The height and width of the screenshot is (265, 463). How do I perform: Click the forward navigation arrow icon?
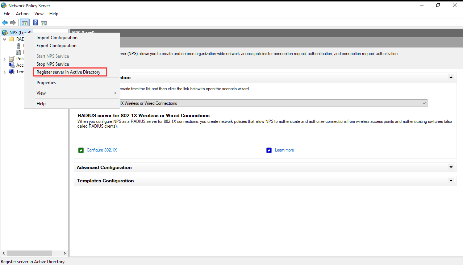pyautogui.click(x=12, y=22)
